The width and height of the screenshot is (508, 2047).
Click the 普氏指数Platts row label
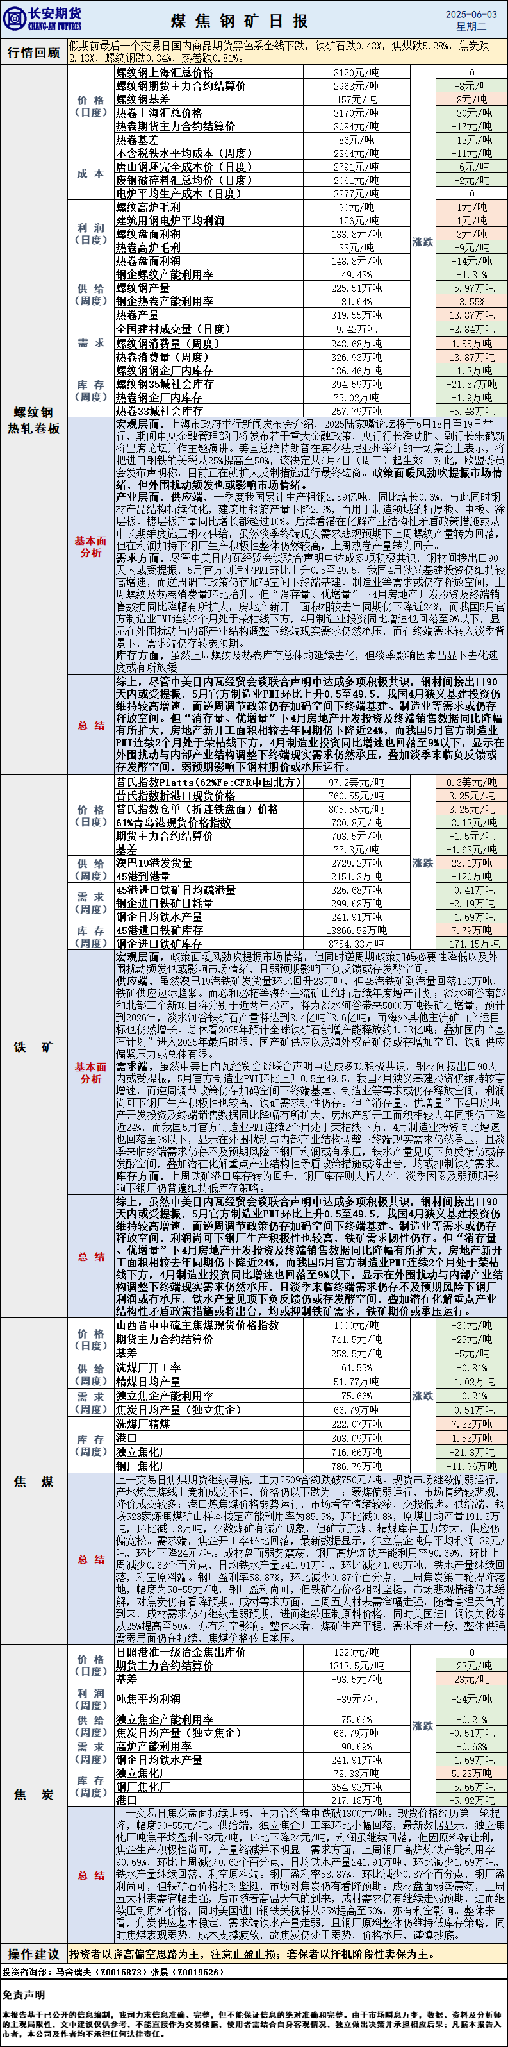(208, 782)
